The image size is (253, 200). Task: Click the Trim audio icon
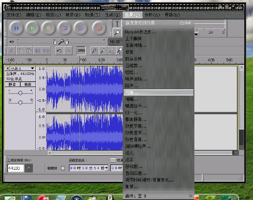click(x=38, y=51)
